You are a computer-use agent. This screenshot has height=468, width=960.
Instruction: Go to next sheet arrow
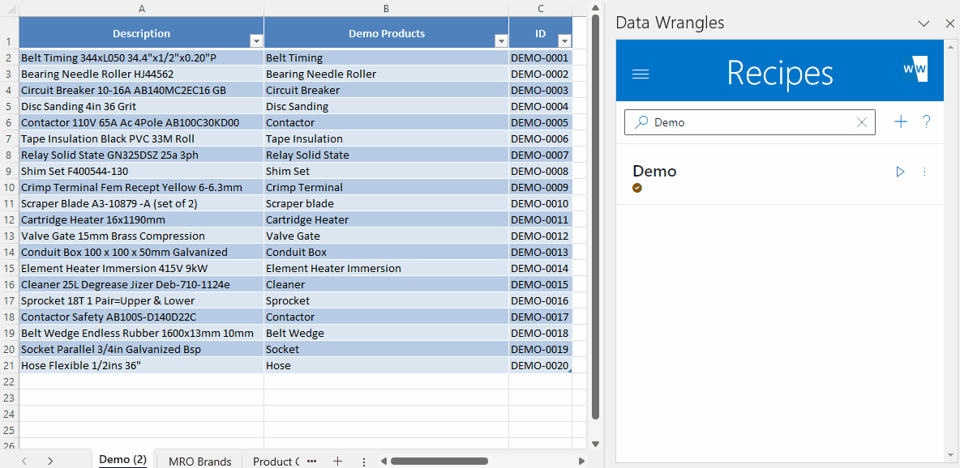coord(51,461)
